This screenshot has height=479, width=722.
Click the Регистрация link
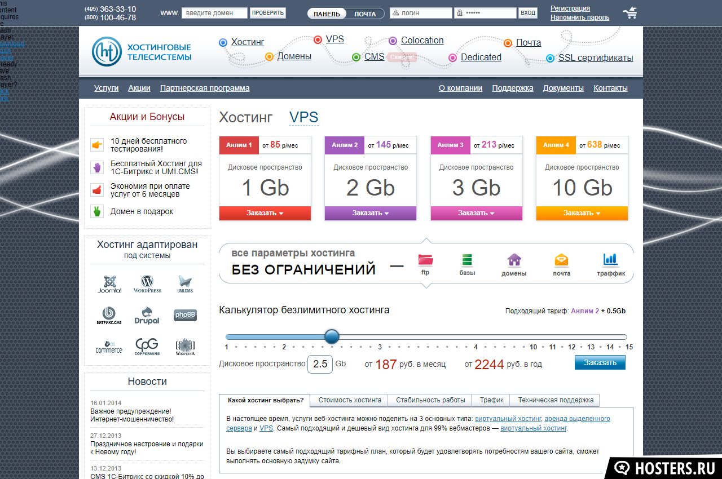(570, 8)
